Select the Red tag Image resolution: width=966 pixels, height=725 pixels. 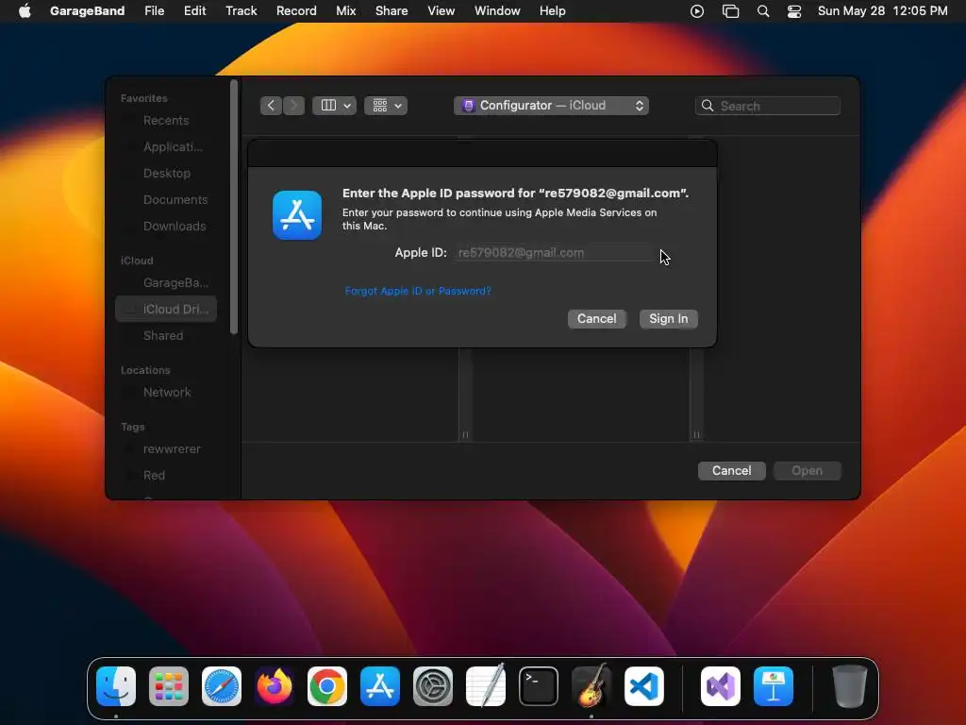(166, 476)
